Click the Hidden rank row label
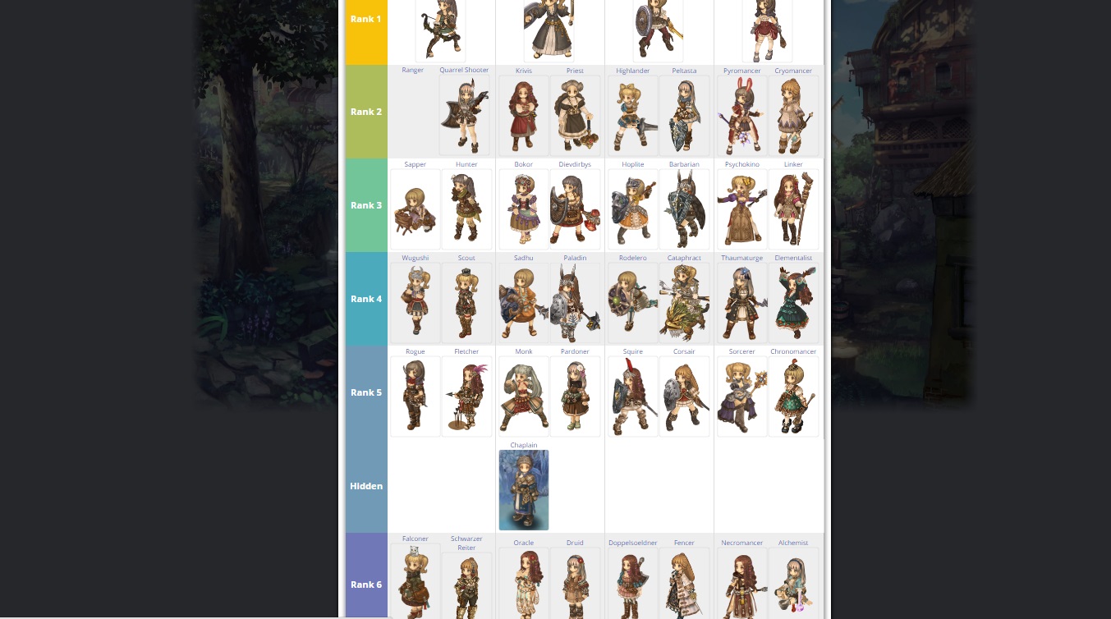Screen dimensions: 1111x619 click(366, 486)
